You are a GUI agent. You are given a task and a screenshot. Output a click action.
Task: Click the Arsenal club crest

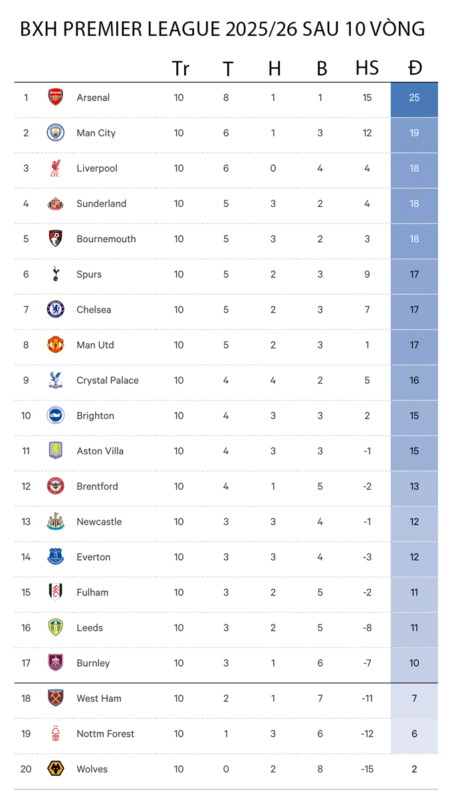pyautogui.click(x=56, y=97)
